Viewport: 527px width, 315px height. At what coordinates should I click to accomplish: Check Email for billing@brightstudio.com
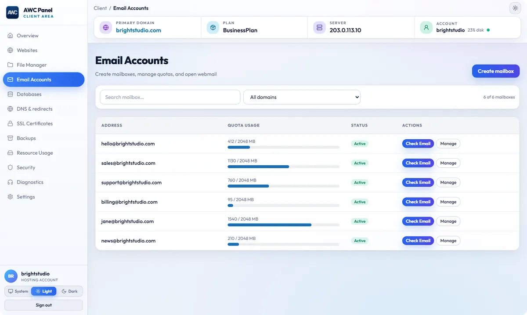[x=418, y=202]
